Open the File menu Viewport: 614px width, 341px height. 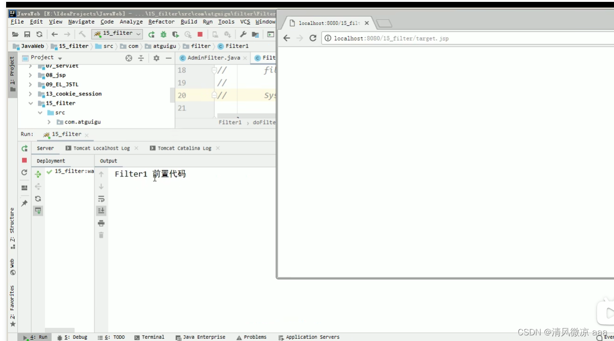[17, 22]
